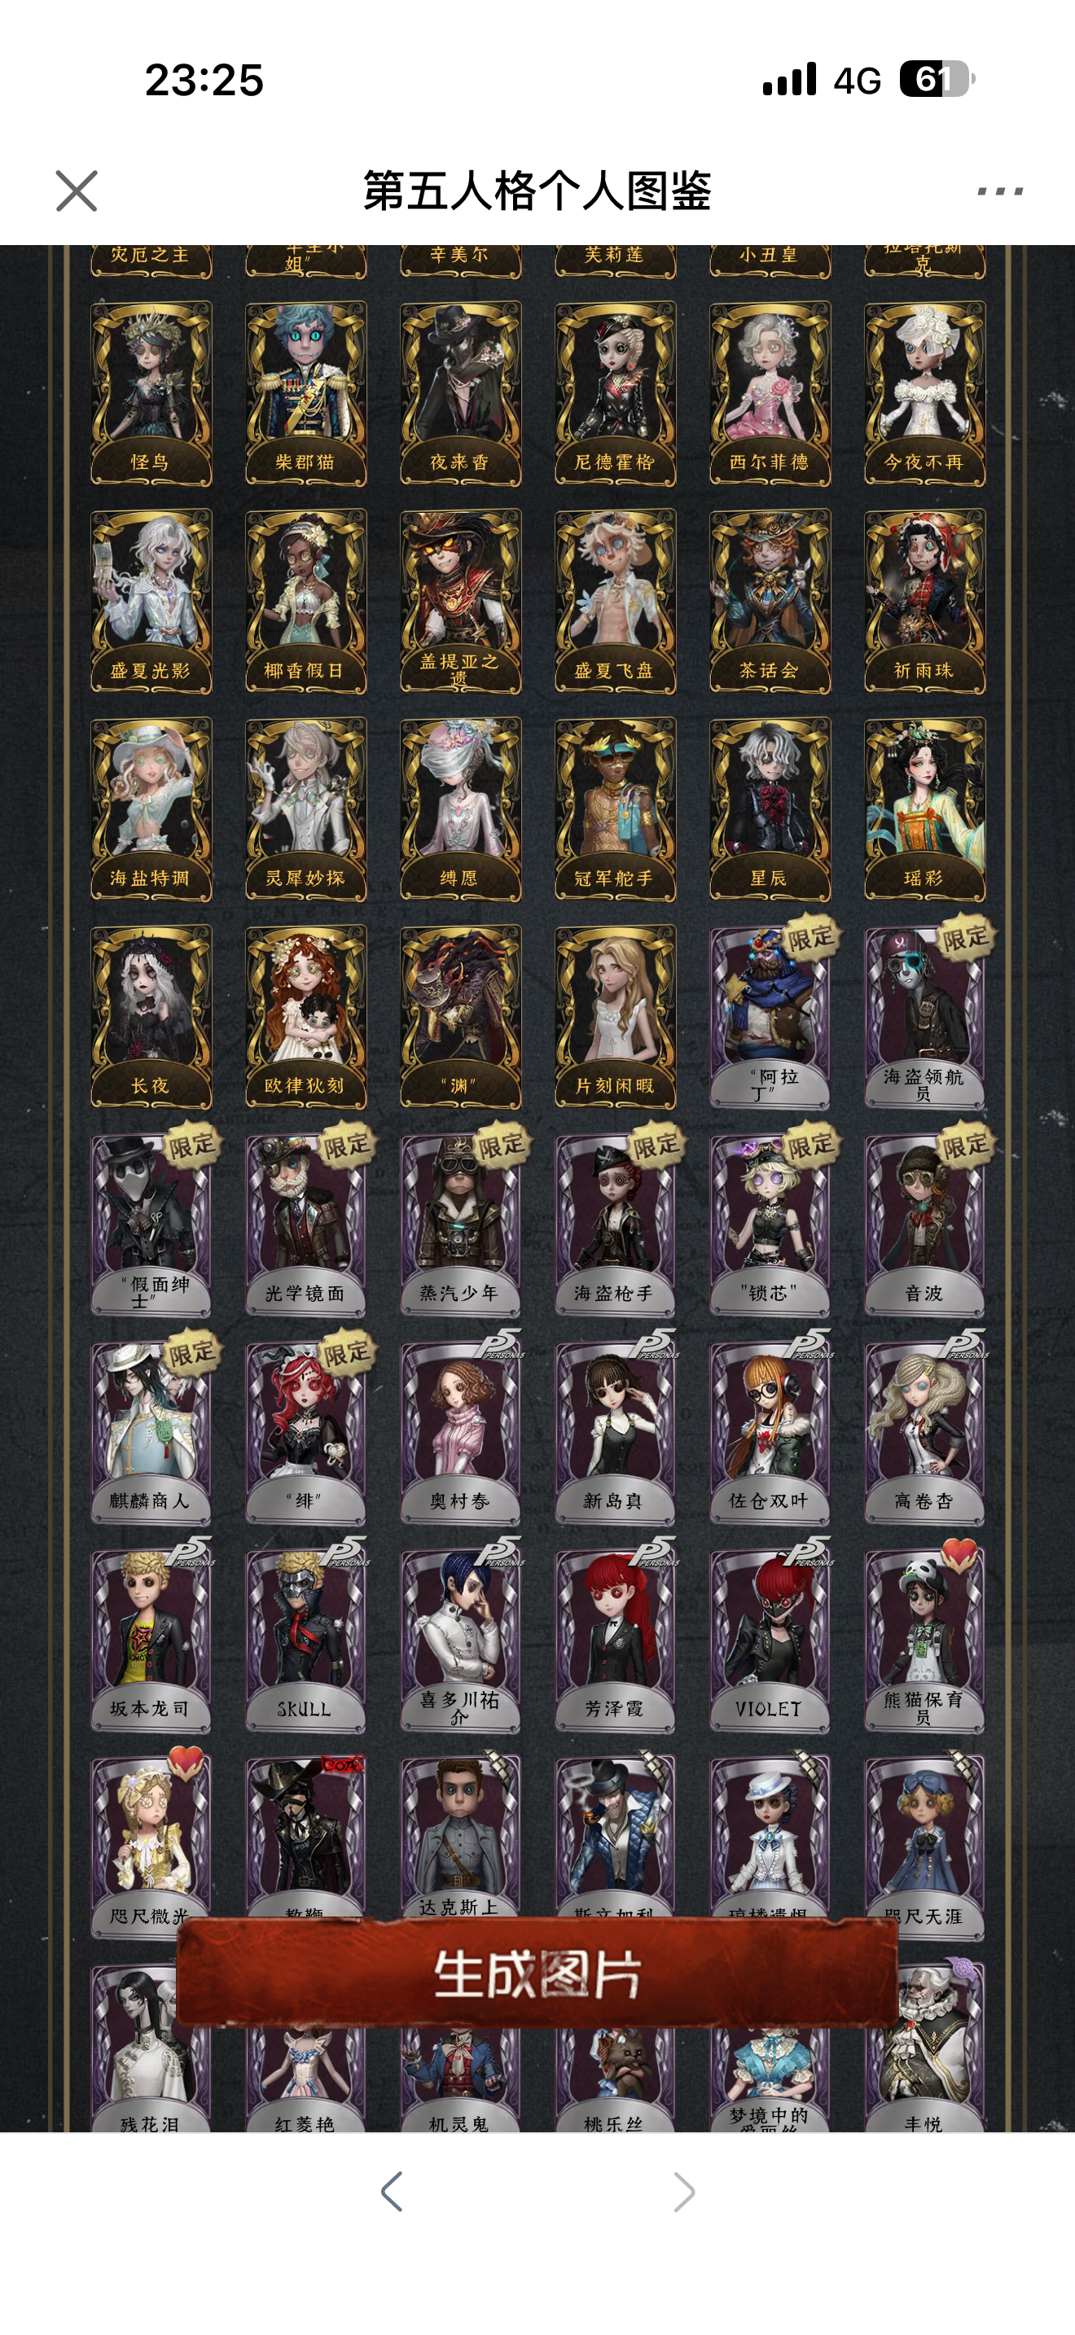The height and width of the screenshot is (2335, 1075).
Task: Select the 佐仓双叶 Persona 5 card
Action: (770, 1432)
